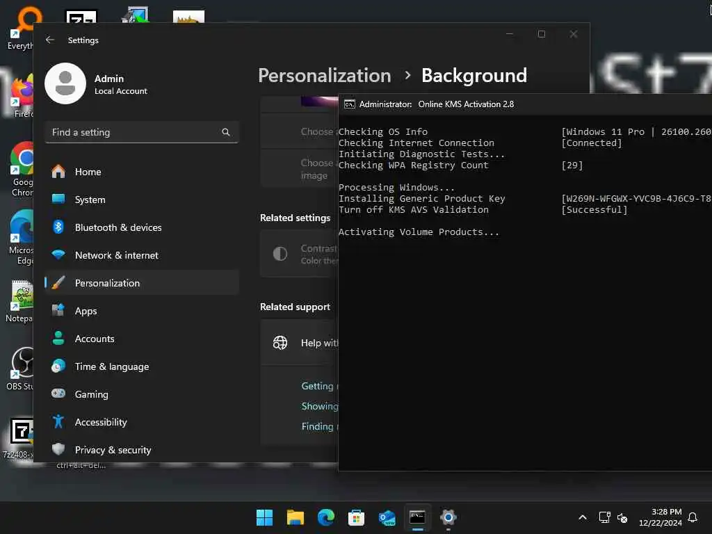Viewport: 712px width, 534px height.
Task: Launch Microsoft Edge from taskbar
Action: coord(325,517)
